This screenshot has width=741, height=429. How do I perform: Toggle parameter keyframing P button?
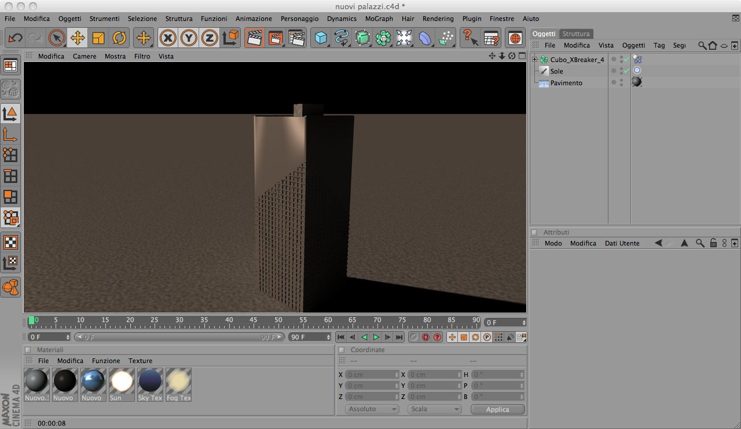tap(487, 337)
